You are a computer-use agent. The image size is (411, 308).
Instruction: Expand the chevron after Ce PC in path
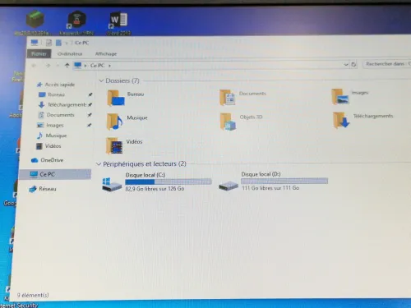pos(109,66)
